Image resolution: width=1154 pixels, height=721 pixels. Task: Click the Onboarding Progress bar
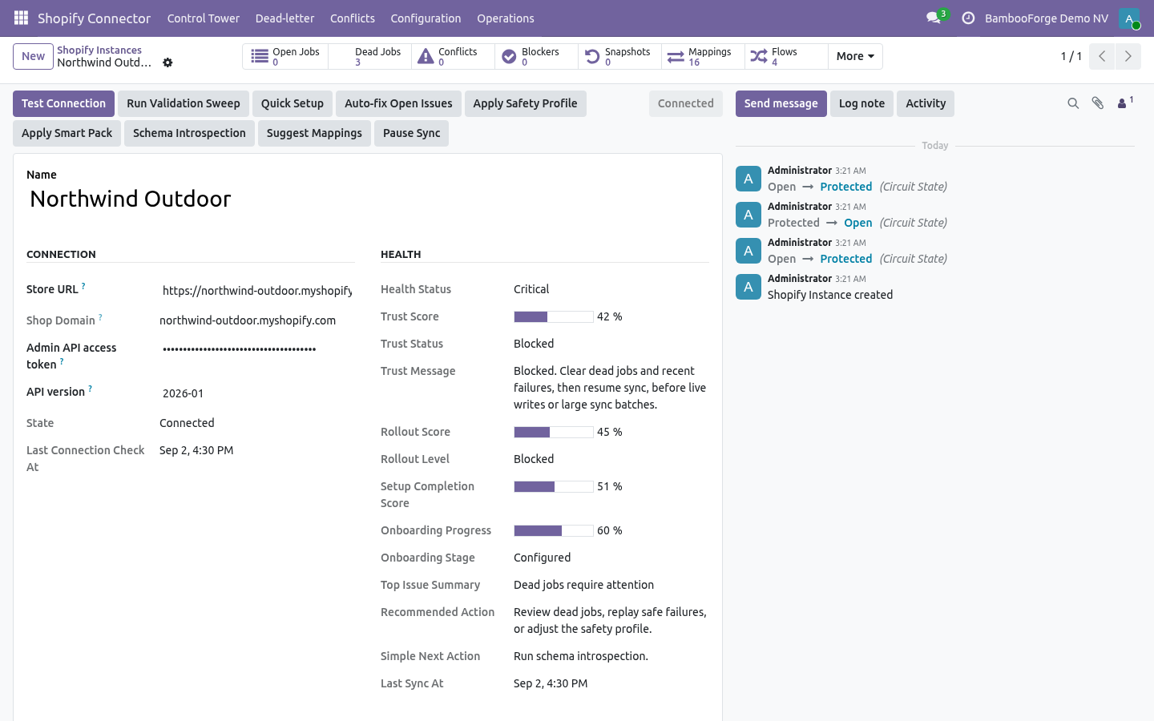pyautogui.click(x=553, y=530)
